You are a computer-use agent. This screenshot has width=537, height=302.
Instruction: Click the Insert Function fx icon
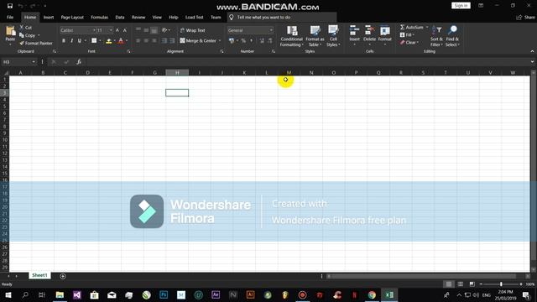(x=79, y=62)
